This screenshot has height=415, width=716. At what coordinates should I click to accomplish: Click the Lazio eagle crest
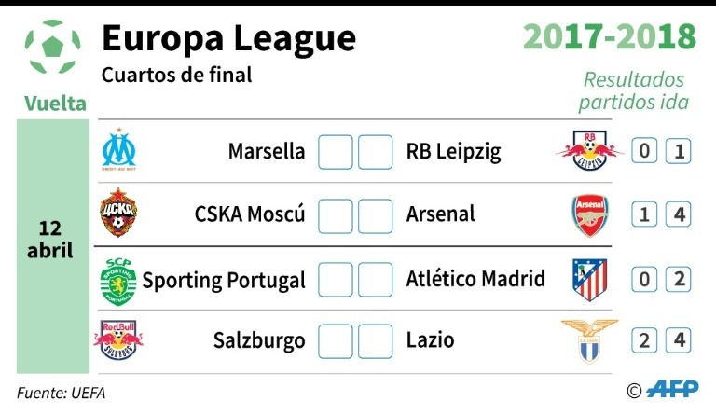[x=589, y=339]
